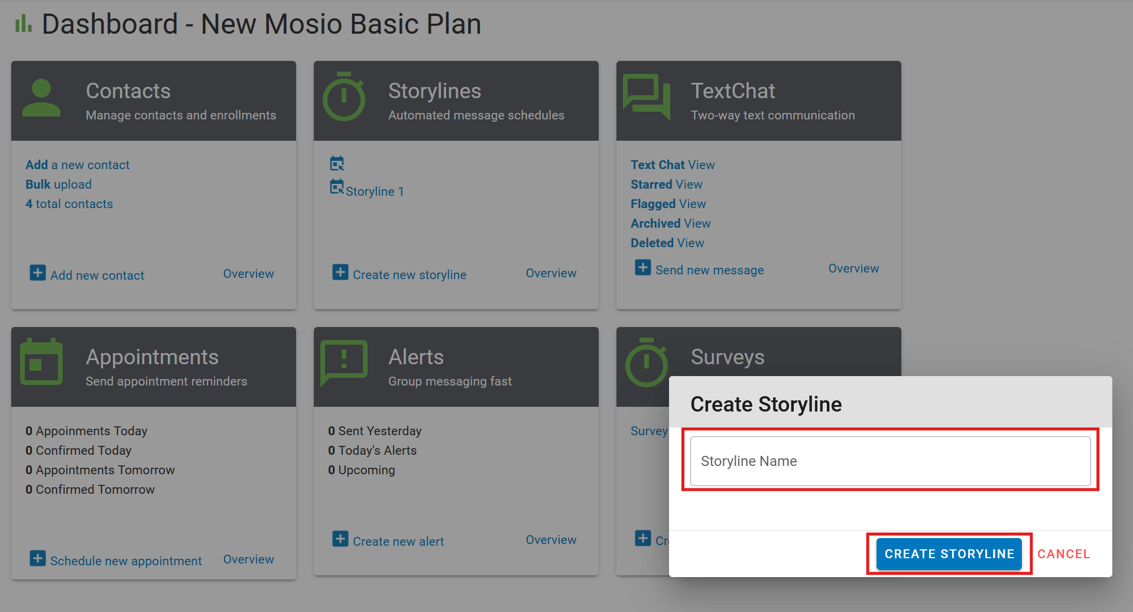Click the Dashboard - New Mosio Basic Plan title

click(x=261, y=24)
